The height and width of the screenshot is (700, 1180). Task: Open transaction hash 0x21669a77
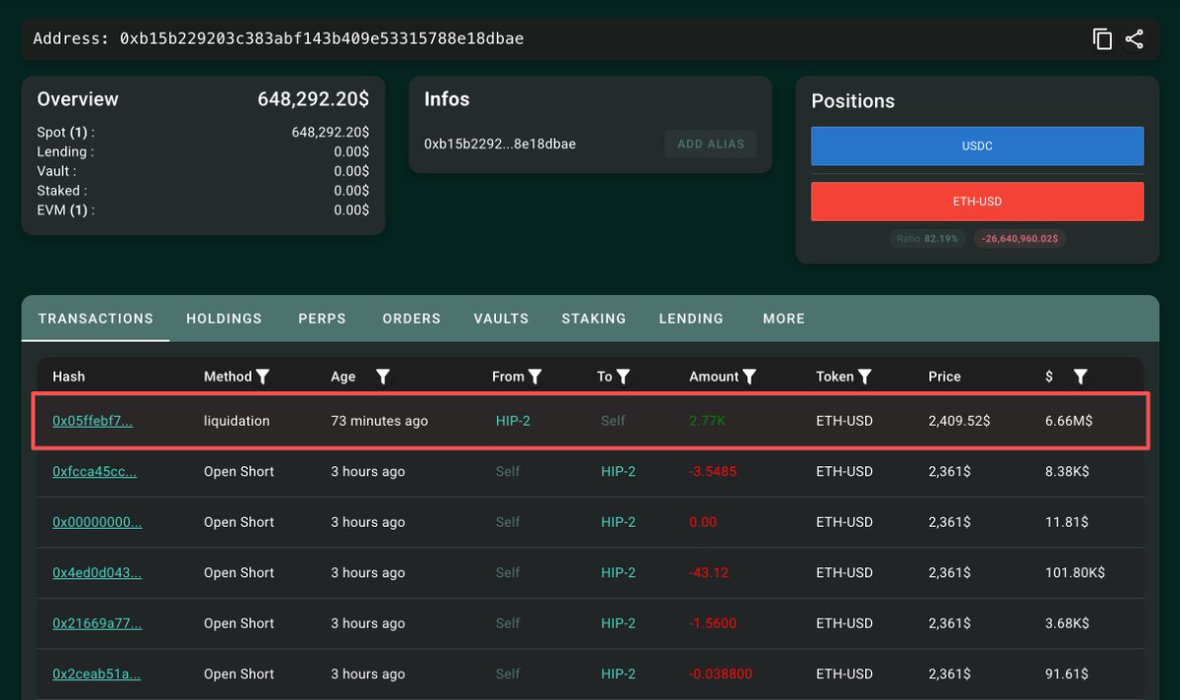[97, 623]
